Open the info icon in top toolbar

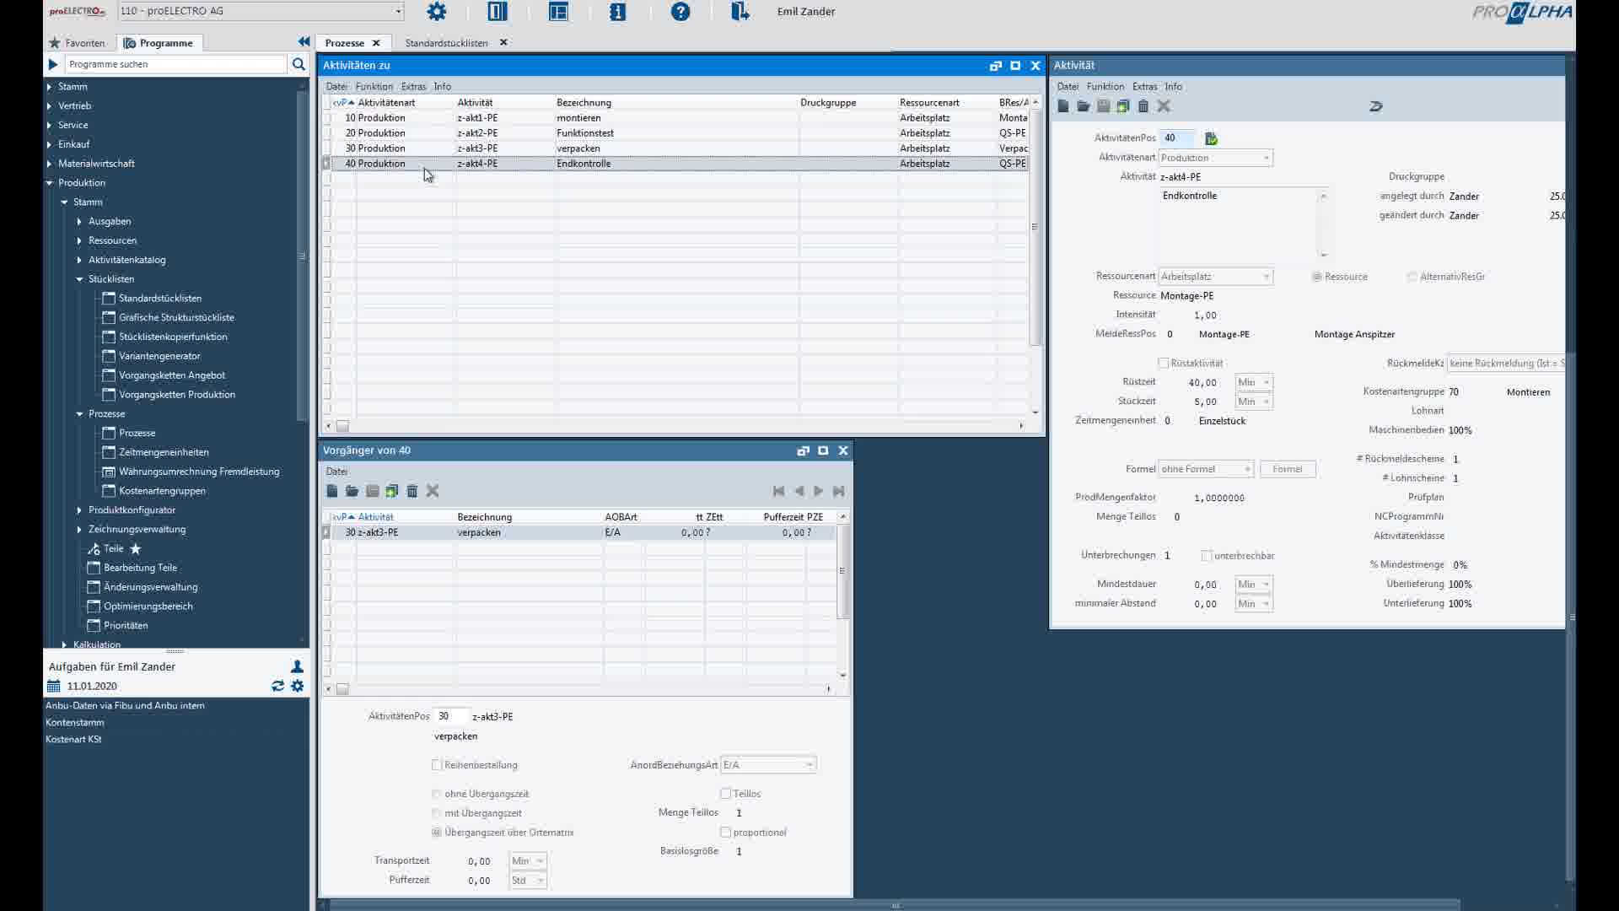point(618,12)
